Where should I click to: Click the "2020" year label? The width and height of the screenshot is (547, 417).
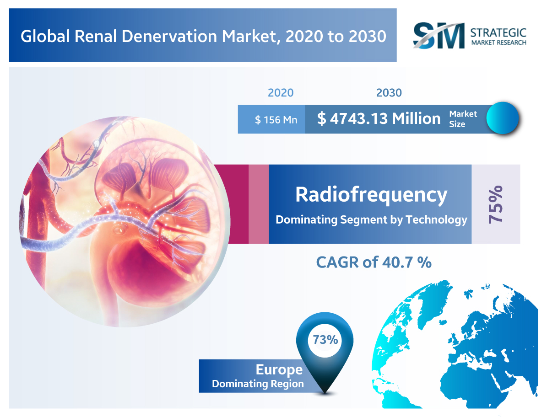click(281, 93)
